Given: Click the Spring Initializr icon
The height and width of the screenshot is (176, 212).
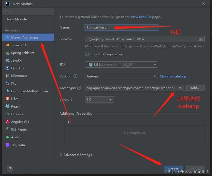Looking at the screenshot, I should tap(7, 53).
